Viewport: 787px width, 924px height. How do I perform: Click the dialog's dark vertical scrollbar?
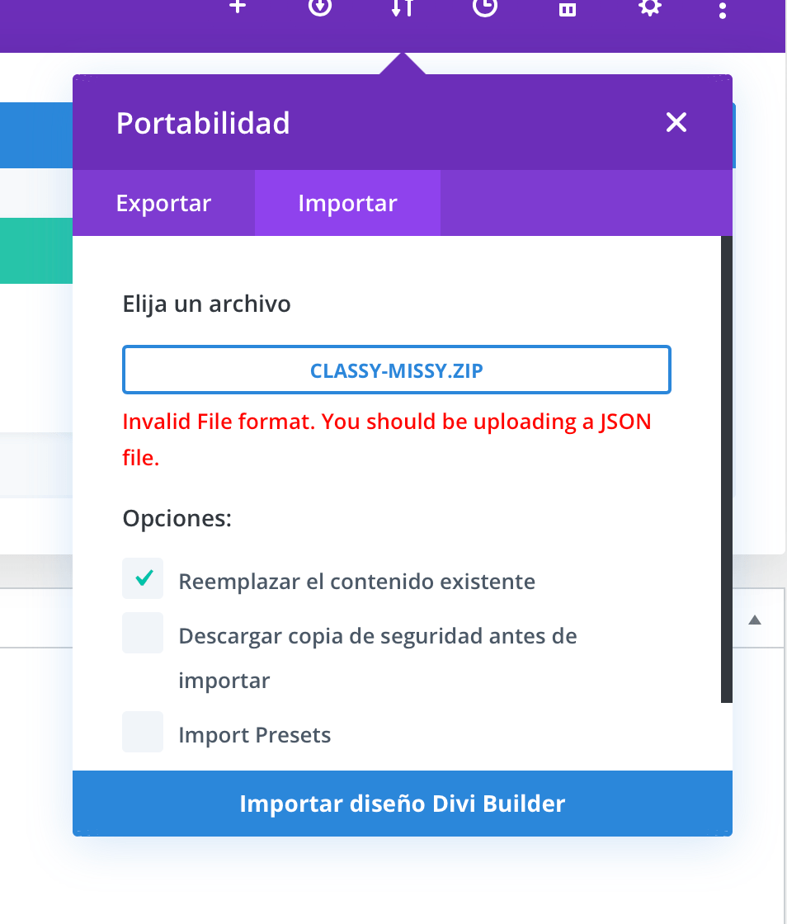coord(726,469)
